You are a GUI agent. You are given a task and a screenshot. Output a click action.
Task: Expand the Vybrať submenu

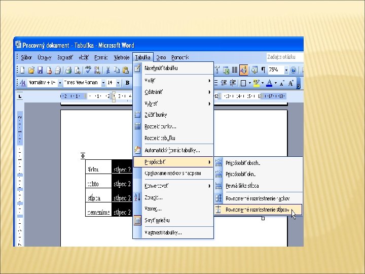173,104
